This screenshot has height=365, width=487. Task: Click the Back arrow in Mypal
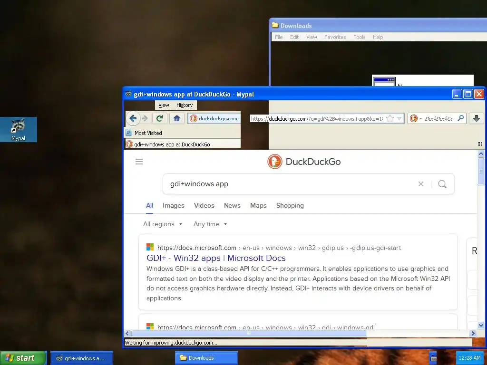pyautogui.click(x=133, y=118)
